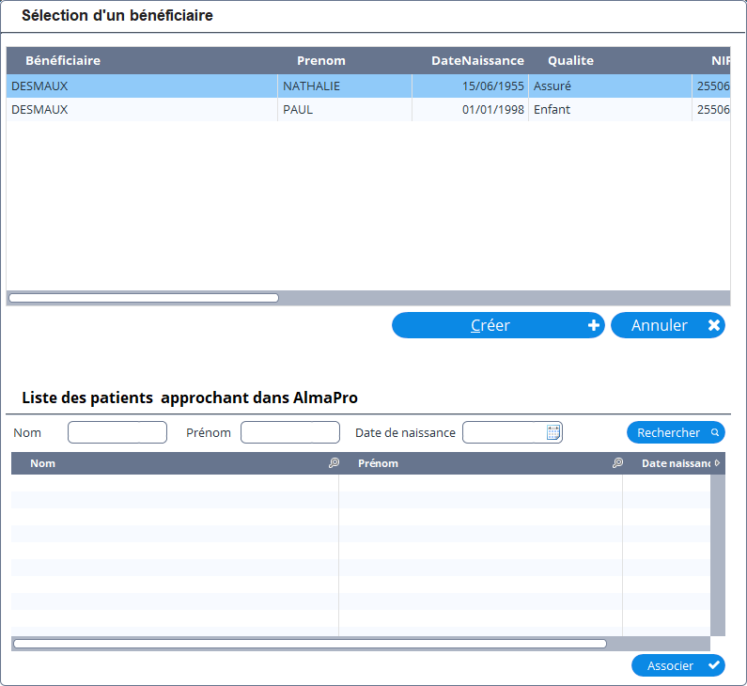Click the arrow icon beside Date naissance header
The image size is (747, 686).
[718, 463]
